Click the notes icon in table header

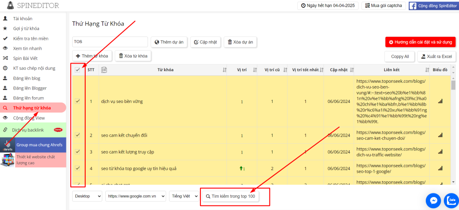[x=104, y=70]
